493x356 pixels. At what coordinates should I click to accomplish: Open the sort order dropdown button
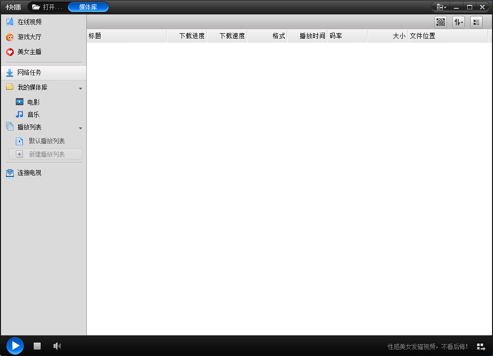point(458,22)
